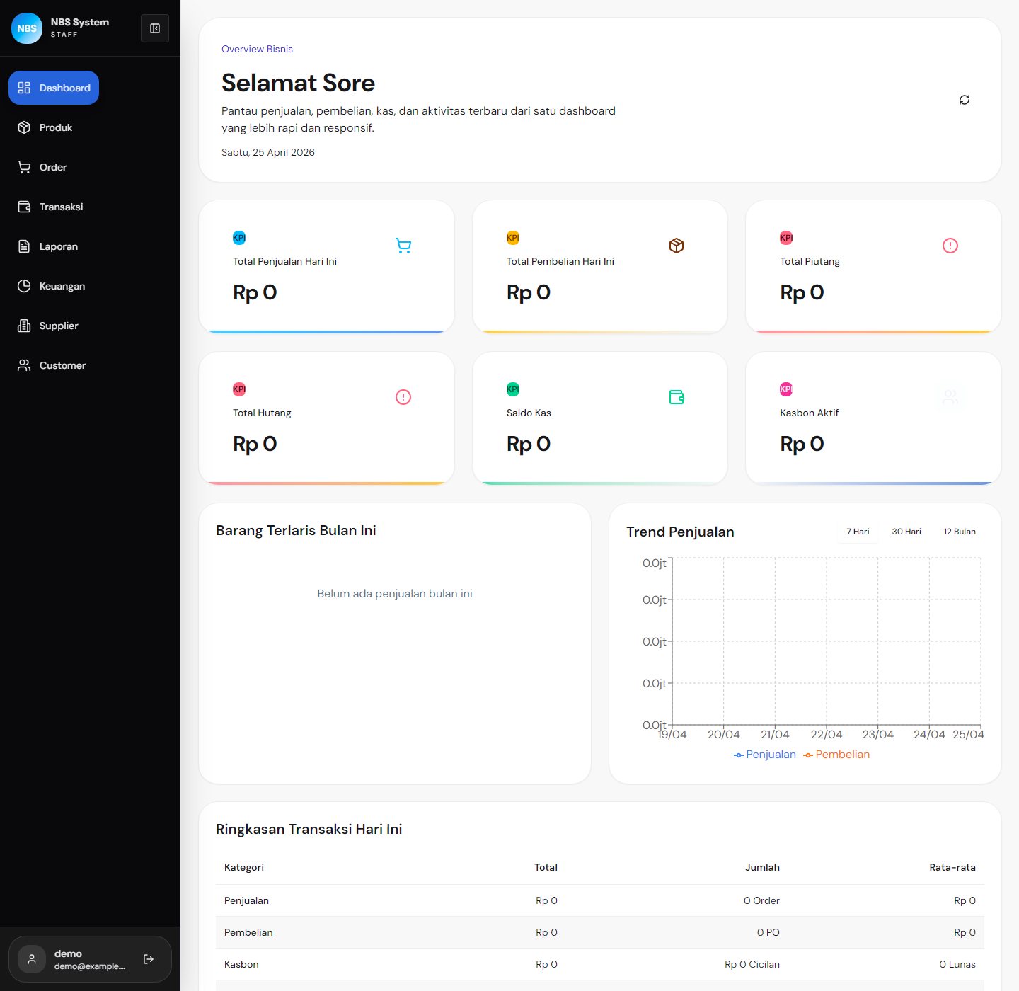1019x991 pixels.
Task: Click the Belum ada penjualan bulan ini message
Action: pyautogui.click(x=395, y=594)
